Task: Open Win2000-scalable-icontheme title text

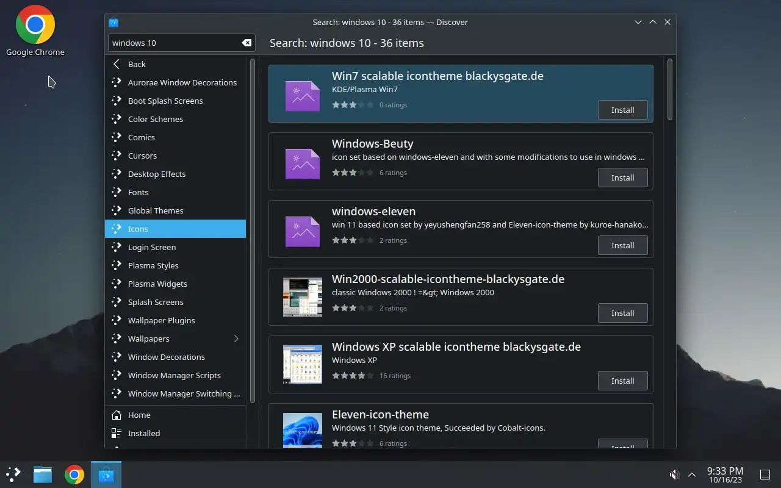Action: (448, 279)
